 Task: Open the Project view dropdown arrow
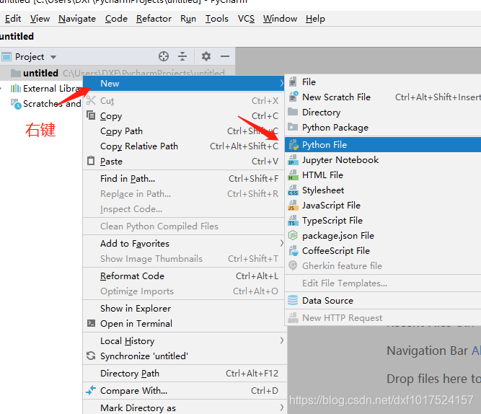tap(53, 57)
